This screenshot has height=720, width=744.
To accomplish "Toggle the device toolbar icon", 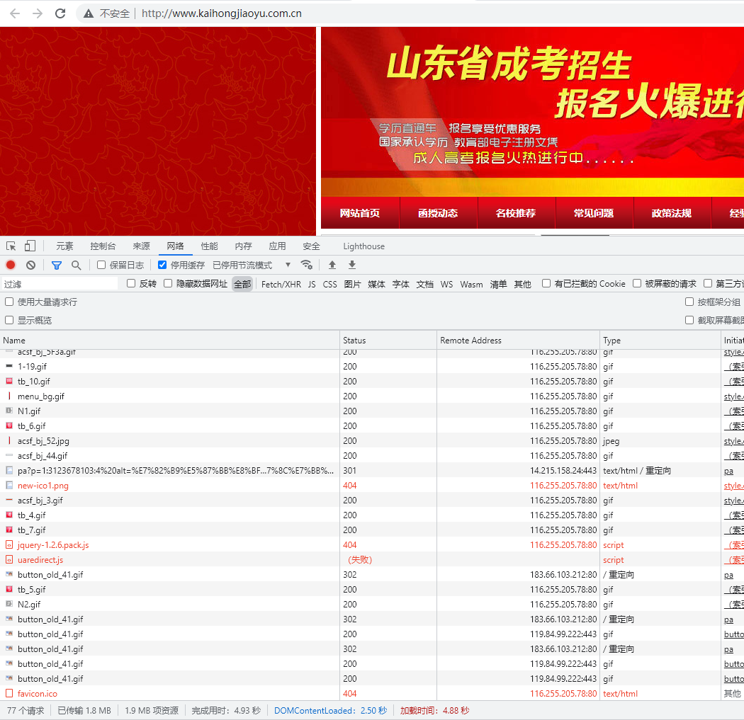I will coord(30,246).
